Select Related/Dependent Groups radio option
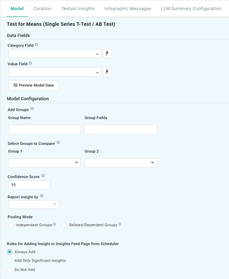The image size is (229, 279). pyautogui.click(x=64, y=225)
